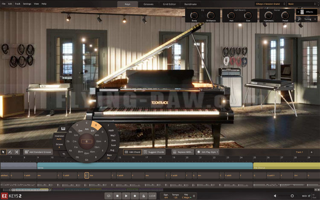The height and width of the screenshot is (200, 320).
Task: Expand the Edit Play Style menu
Action: 207,152
